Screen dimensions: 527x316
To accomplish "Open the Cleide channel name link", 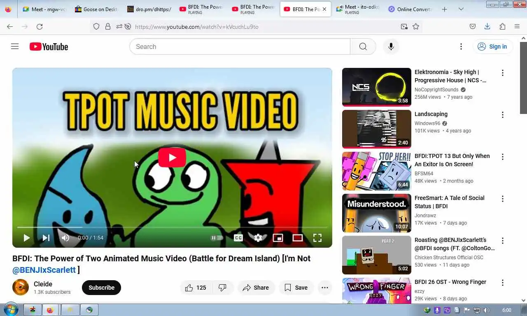I will (43, 284).
